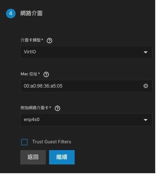Click the 返回 button

pos(33,158)
